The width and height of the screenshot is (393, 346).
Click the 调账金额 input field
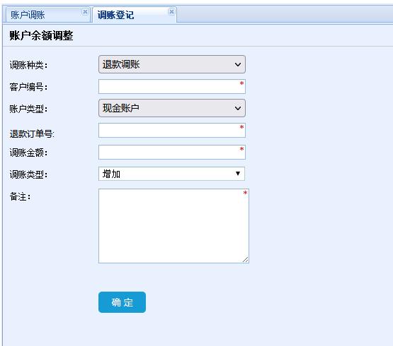[172, 152]
